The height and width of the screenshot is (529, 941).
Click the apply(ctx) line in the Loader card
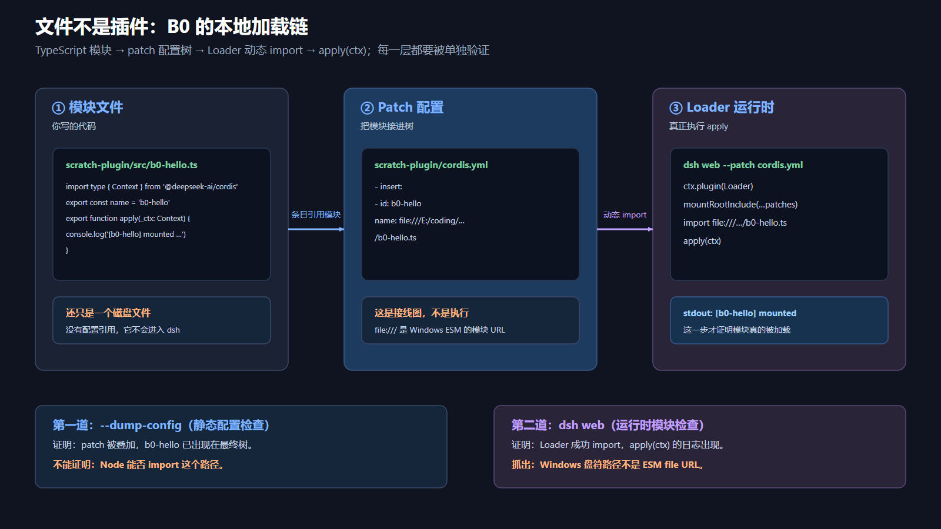coord(702,241)
